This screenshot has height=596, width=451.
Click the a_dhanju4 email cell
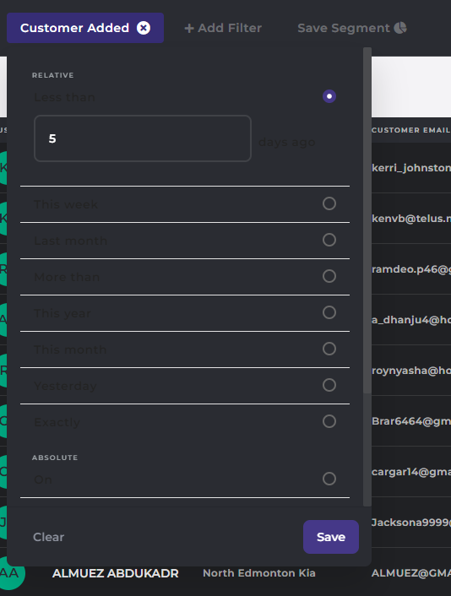(x=411, y=320)
